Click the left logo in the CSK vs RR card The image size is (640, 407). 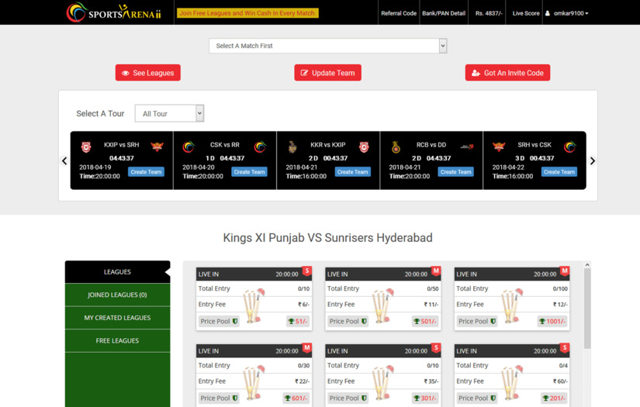[189, 147]
